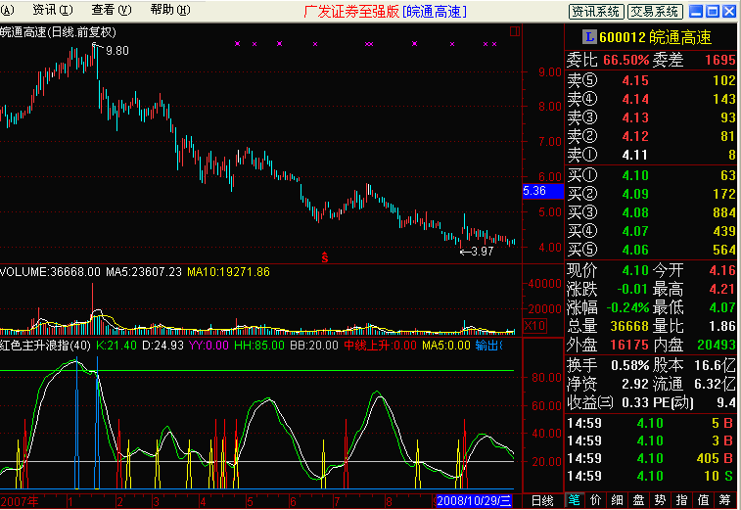Image resolution: width=741 pixels, height=510 pixels.
Task: Click the MA10:19271.86 volume label
Action: coord(229,272)
